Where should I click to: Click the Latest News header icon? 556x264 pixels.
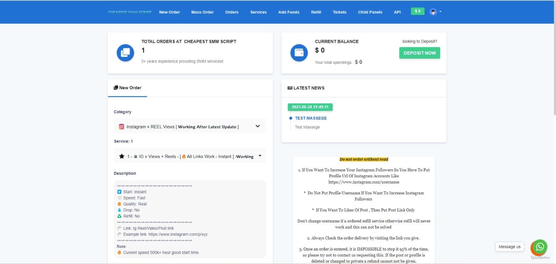click(x=290, y=88)
